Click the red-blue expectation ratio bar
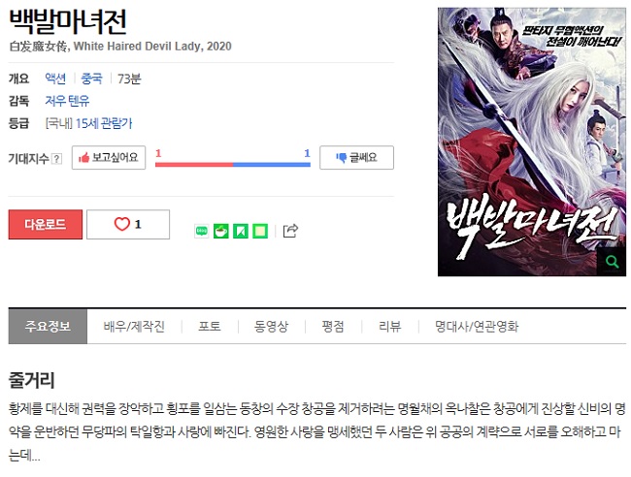The width and height of the screenshot is (631, 477). tap(233, 165)
